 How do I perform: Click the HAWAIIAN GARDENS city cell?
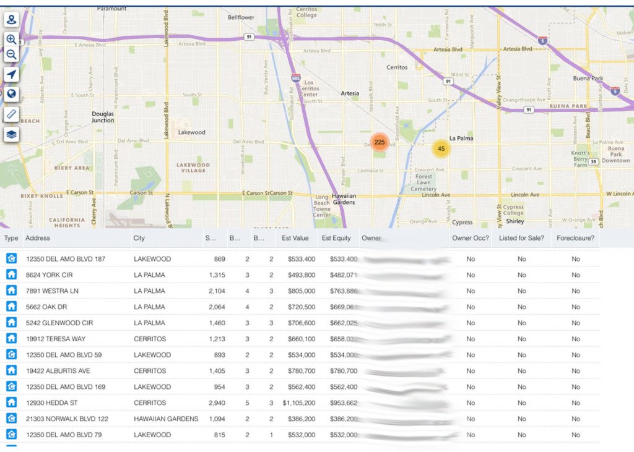tap(166, 419)
